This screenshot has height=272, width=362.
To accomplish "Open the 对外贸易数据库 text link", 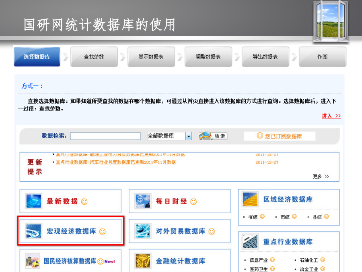I will click(181, 231).
